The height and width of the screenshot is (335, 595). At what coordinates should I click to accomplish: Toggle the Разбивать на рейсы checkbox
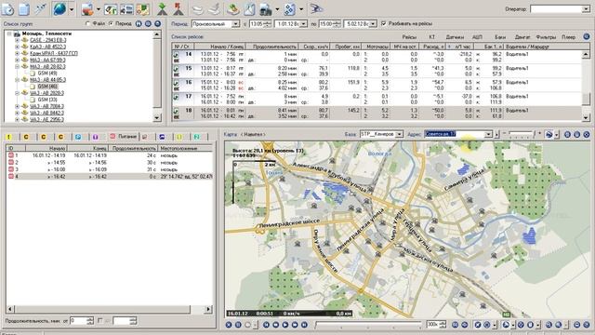coord(383,23)
